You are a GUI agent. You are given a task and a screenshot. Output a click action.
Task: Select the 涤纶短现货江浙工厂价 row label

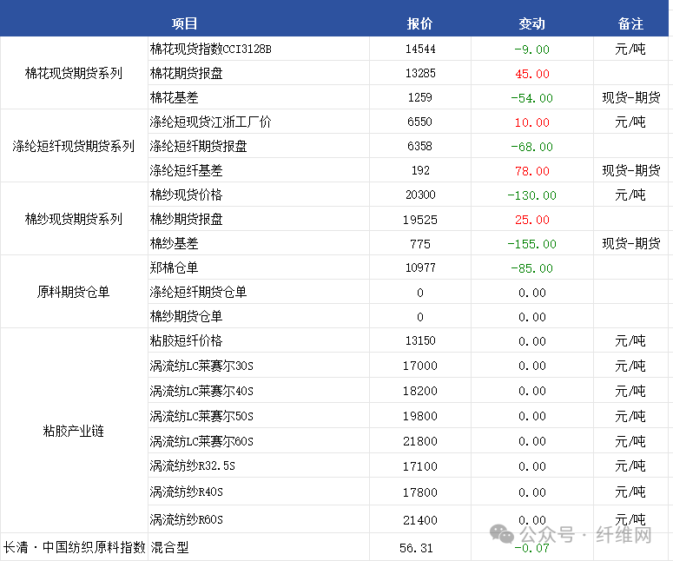coord(211,122)
